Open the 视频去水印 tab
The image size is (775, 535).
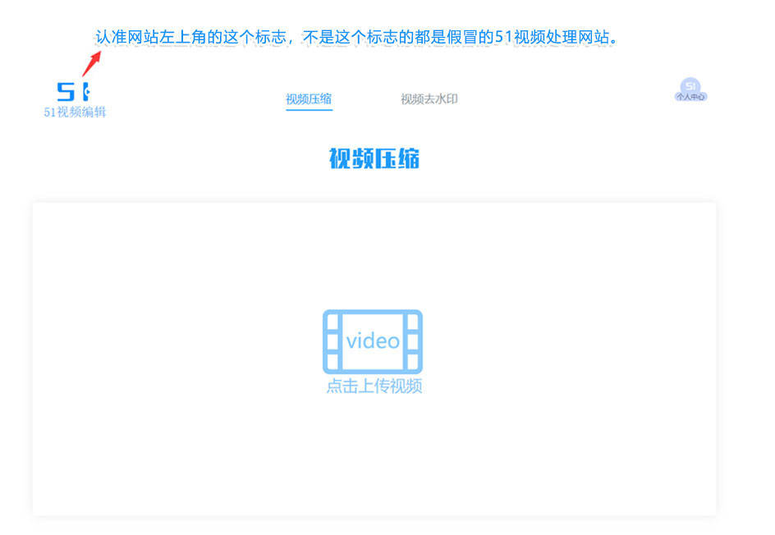coord(429,99)
